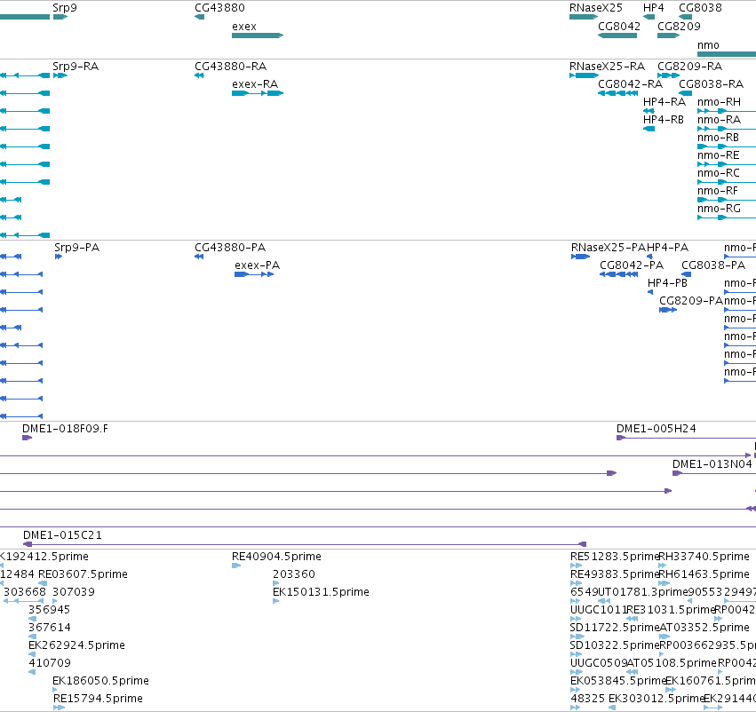This screenshot has width=756, height=712.
Task: Click the nmo-RE transcript label
Action: tap(719, 155)
